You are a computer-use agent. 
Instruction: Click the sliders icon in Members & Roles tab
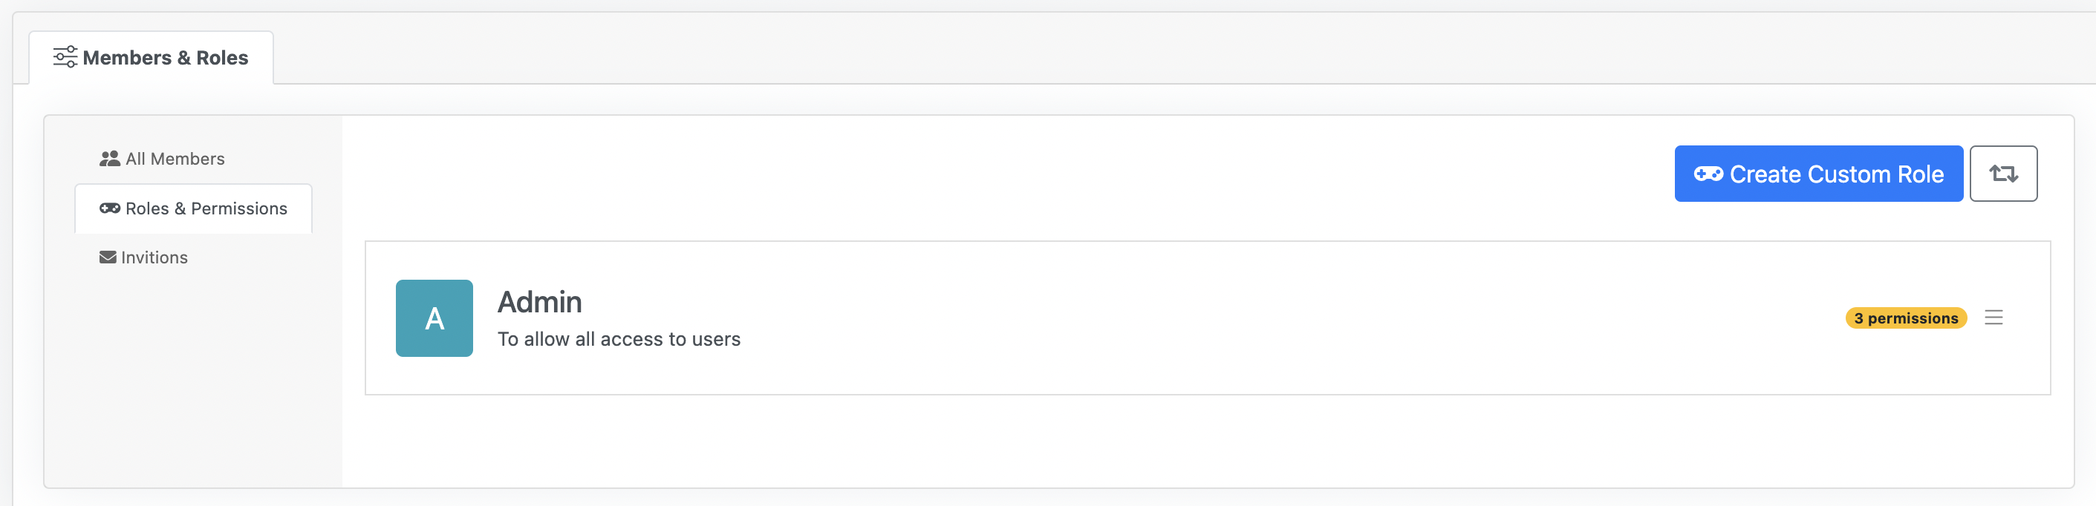[65, 57]
